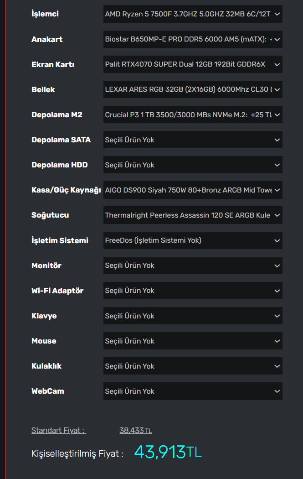Viewport: 303px width, 479px height.
Task: Click the Klavye dropdown chevron arrow
Action: (x=277, y=316)
